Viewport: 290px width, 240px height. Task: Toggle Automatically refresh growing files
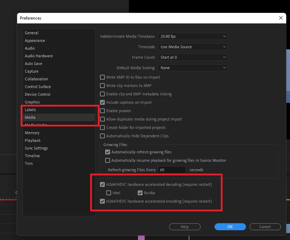click(108, 152)
